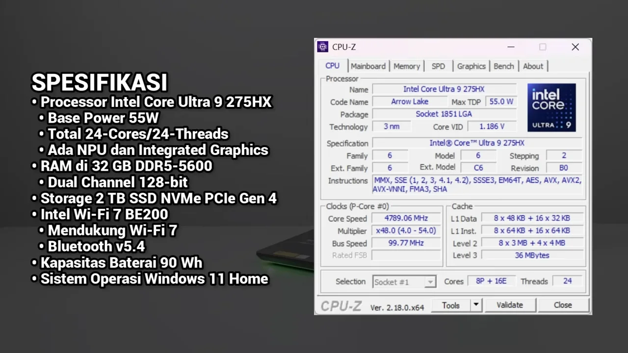628x353 pixels.
Task: Click the Instructions field listing SSE and AVX
Action: click(477, 185)
